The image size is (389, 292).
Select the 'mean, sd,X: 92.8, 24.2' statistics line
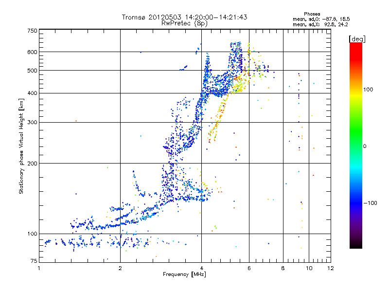pos(320,25)
